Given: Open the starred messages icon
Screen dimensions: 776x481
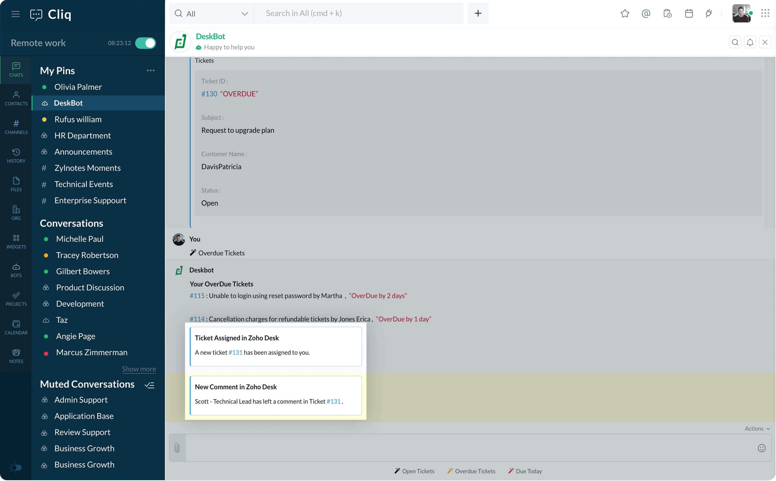Looking at the screenshot, I should (624, 13).
